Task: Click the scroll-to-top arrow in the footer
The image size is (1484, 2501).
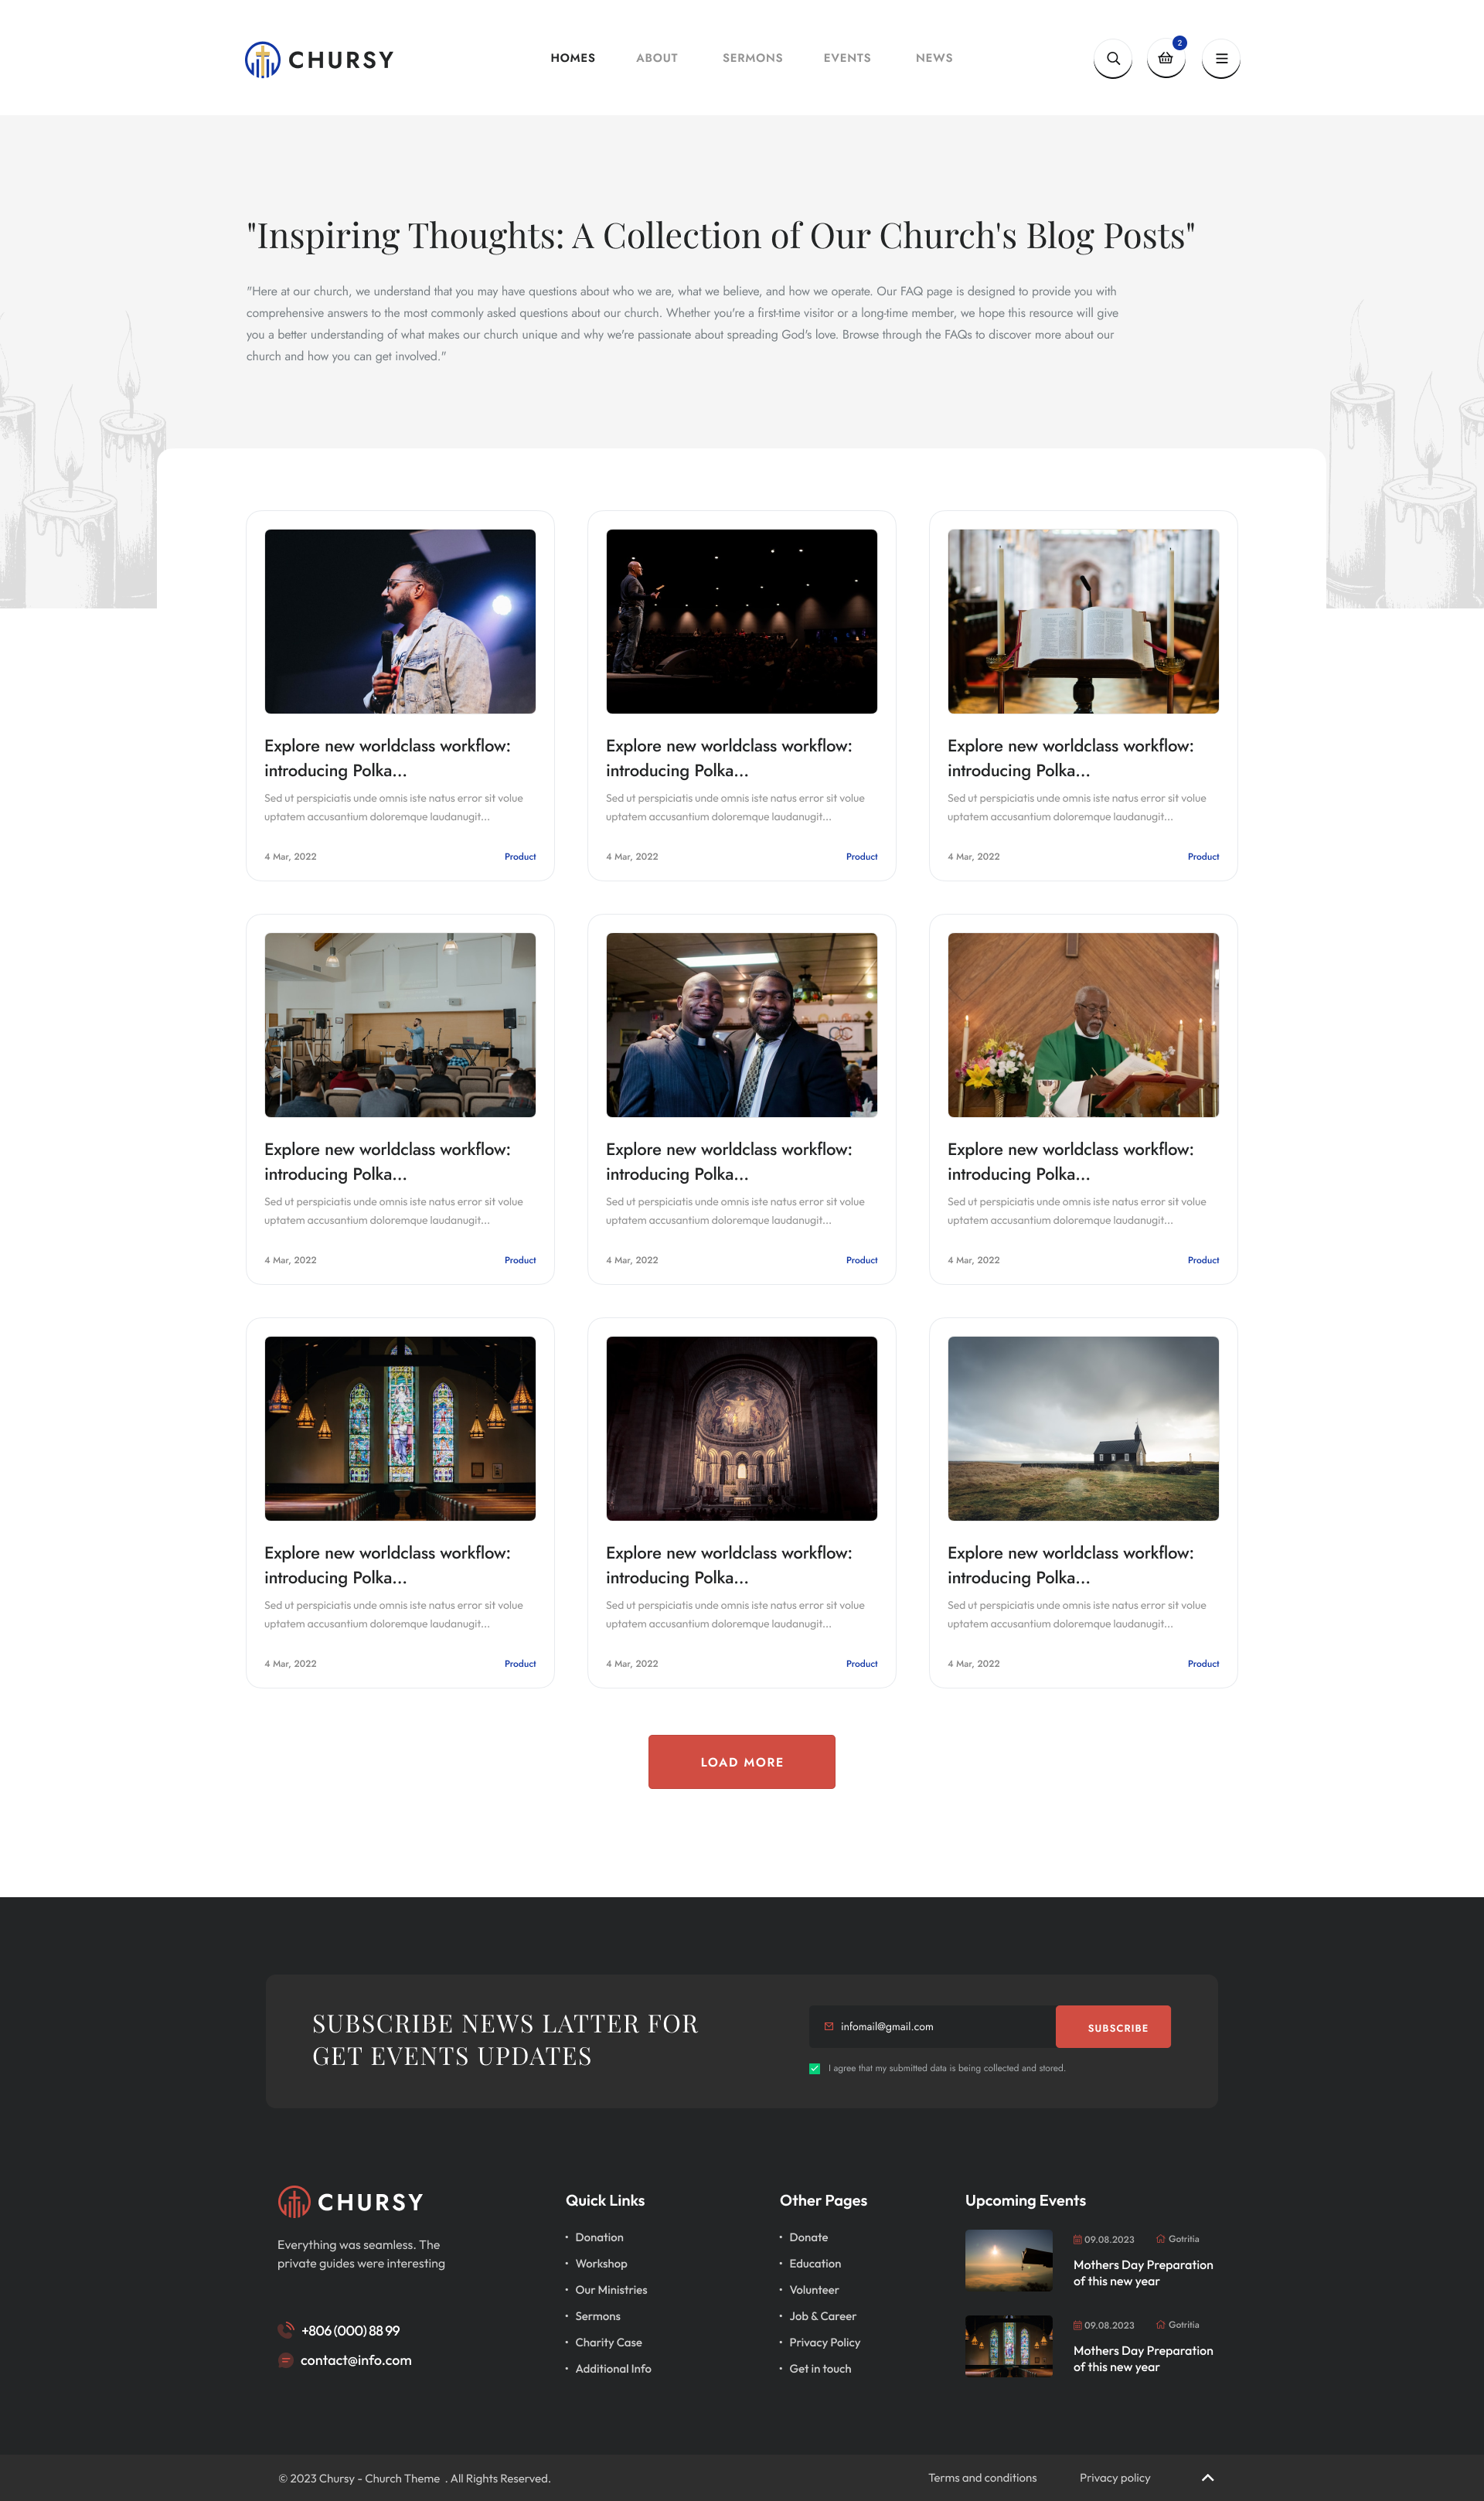Action: pos(1207,2477)
